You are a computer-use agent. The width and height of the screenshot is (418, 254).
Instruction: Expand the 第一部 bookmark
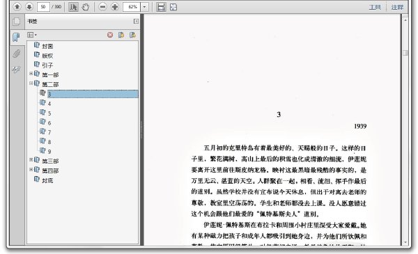click(x=31, y=74)
